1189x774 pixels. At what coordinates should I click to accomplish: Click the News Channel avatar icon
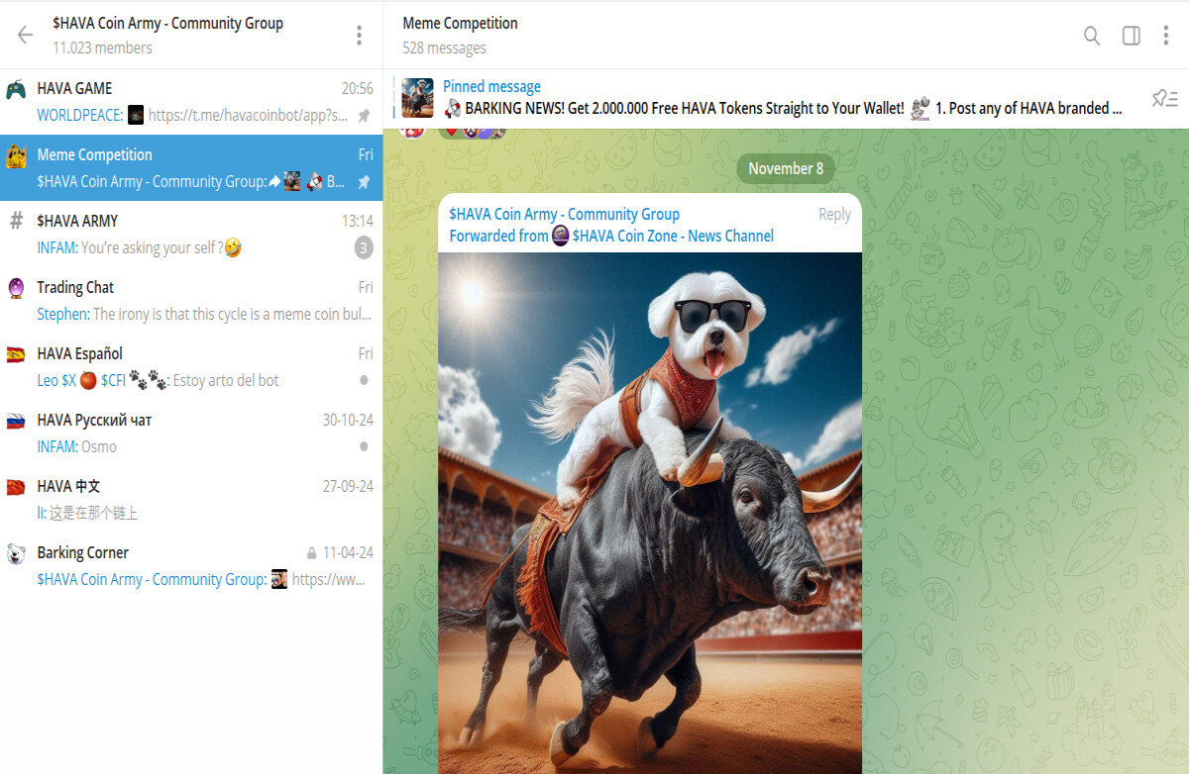[561, 236]
